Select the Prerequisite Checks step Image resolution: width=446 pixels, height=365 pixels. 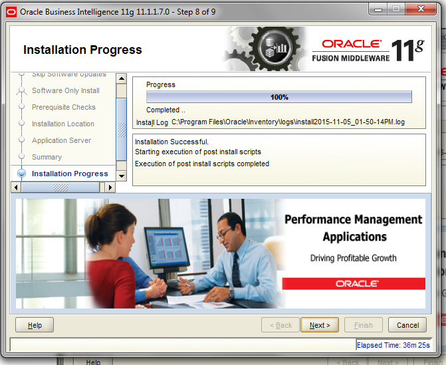[64, 107]
